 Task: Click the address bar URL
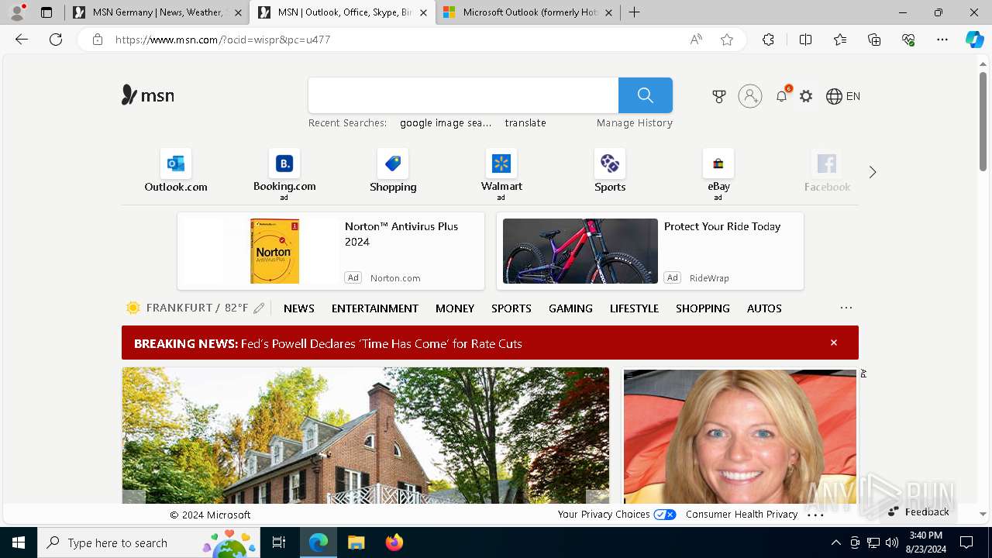pos(223,40)
